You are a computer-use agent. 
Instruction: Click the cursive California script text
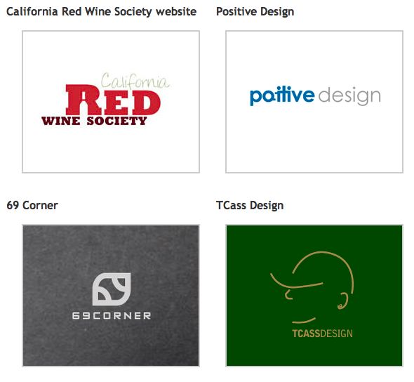coord(135,81)
